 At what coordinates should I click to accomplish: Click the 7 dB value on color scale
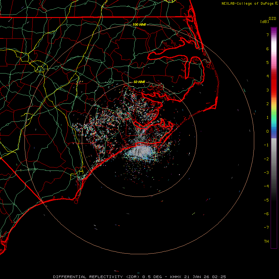(x=268, y=35)
